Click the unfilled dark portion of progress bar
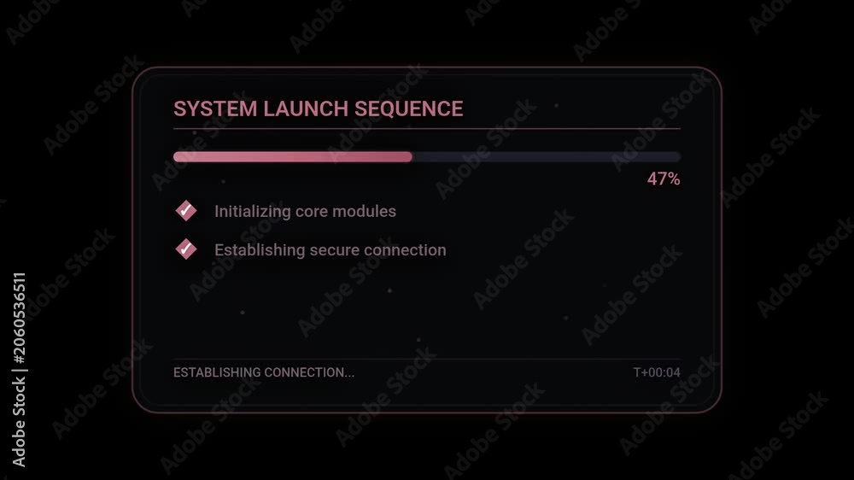This screenshot has width=854, height=480. [547, 157]
